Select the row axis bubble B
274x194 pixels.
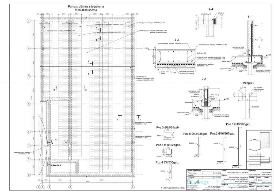point(28,175)
